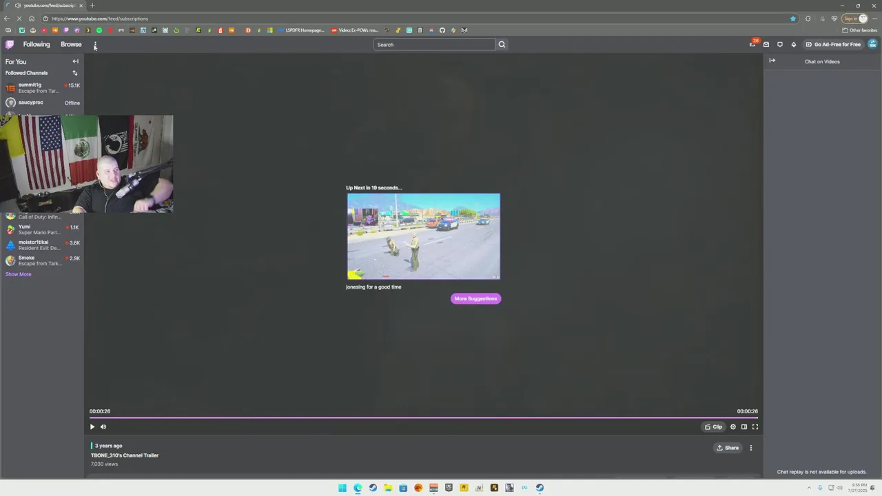Open the browser extensions icon
The image size is (882, 496).
[x=808, y=19]
